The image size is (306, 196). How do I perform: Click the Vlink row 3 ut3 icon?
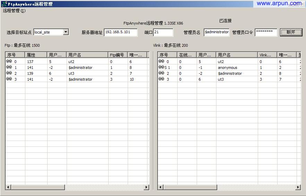click(161, 79)
